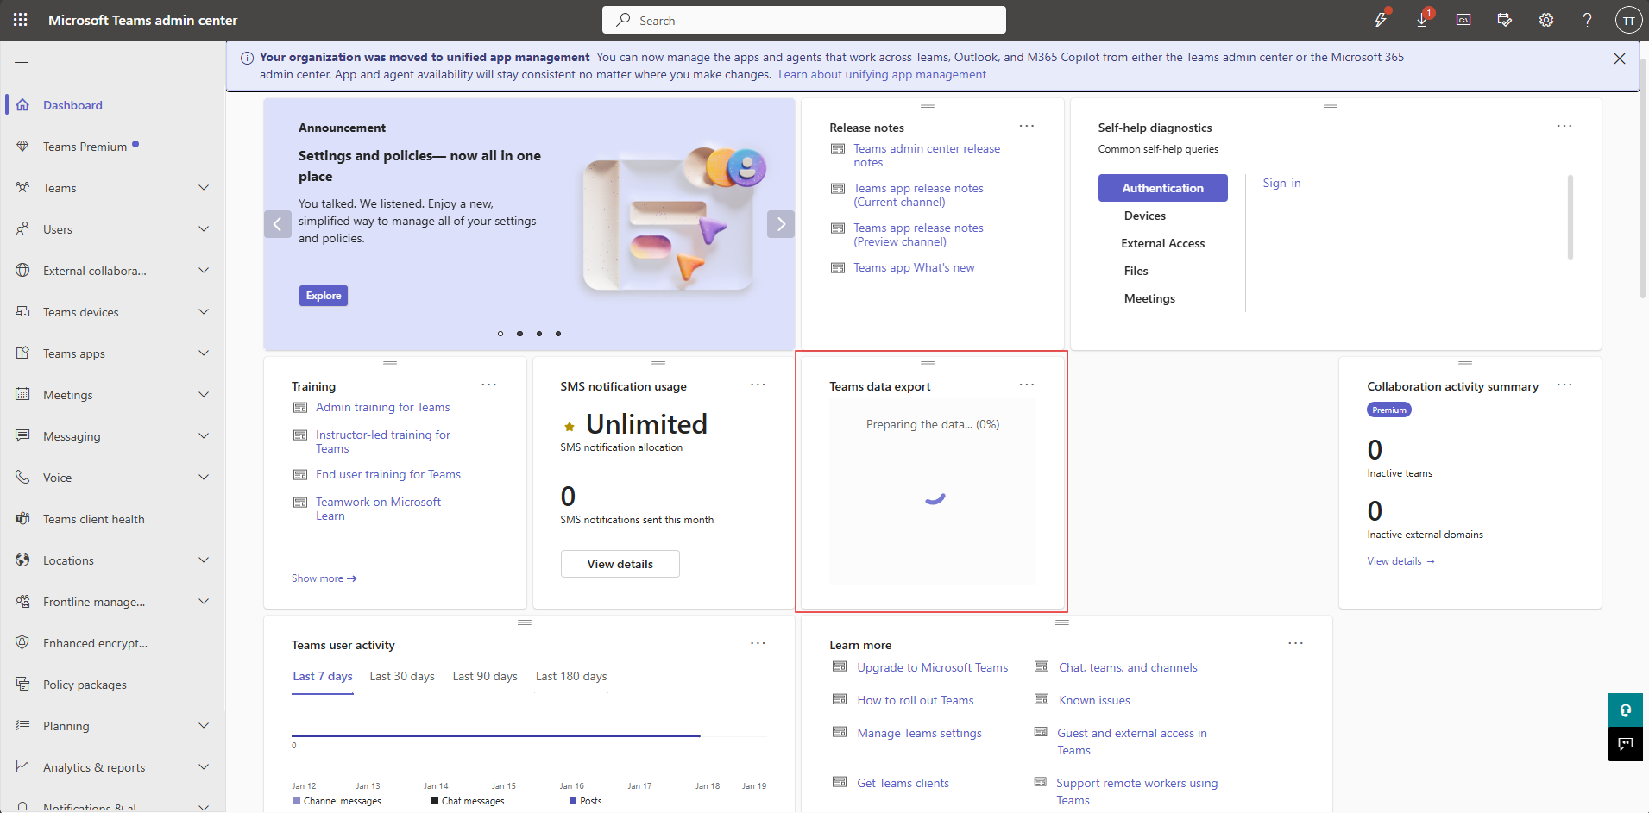Collapse the navigation hamburger menu
The width and height of the screenshot is (1649, 813).
click(x=22, y=62)
